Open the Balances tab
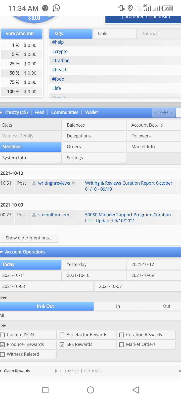 point(94,125)
